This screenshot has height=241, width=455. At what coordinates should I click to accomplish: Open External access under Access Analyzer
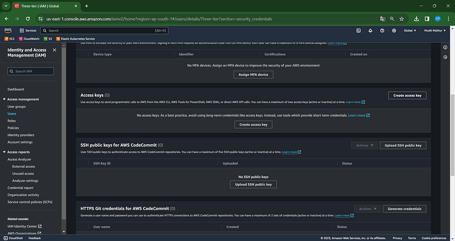pyautogui.click(x=23, y=167)
